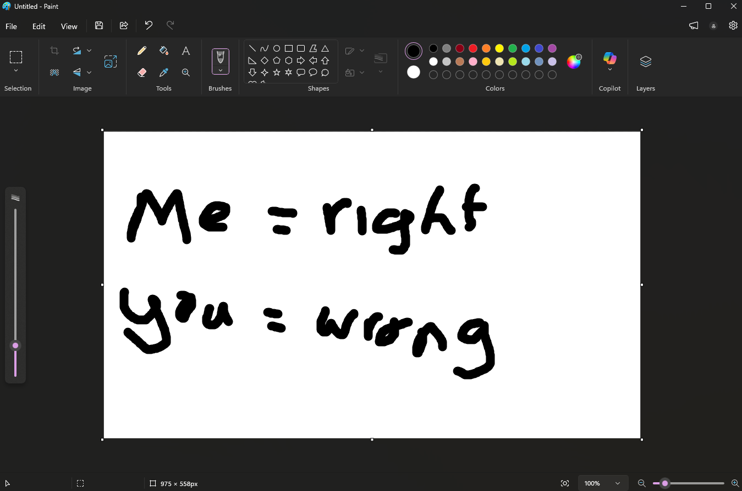Select the rectangular Selection tool
This screenshot has height=491, width=742.
16,57
